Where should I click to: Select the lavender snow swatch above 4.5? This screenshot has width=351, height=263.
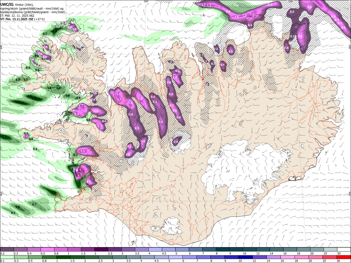click(168, 250)
